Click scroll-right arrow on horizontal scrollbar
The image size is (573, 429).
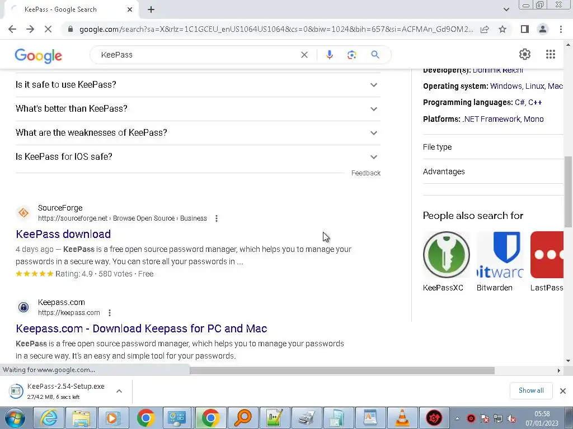pos(558,371)
